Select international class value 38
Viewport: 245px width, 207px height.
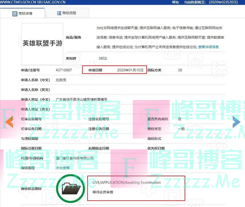click(180, 70)
